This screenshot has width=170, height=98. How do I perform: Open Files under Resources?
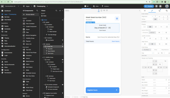tap(6, 41)
